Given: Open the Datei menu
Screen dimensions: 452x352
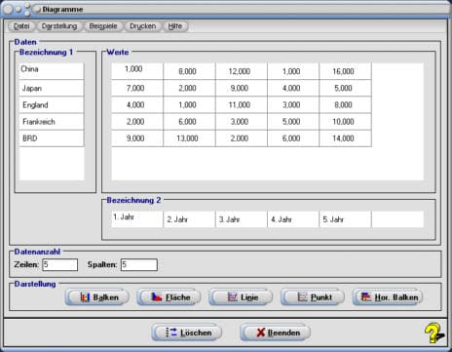Looking at the screenshot, I should point(21,26).
